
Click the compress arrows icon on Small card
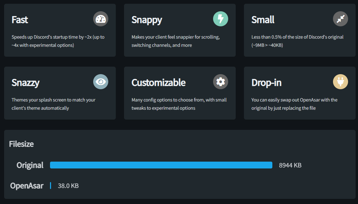341,19
